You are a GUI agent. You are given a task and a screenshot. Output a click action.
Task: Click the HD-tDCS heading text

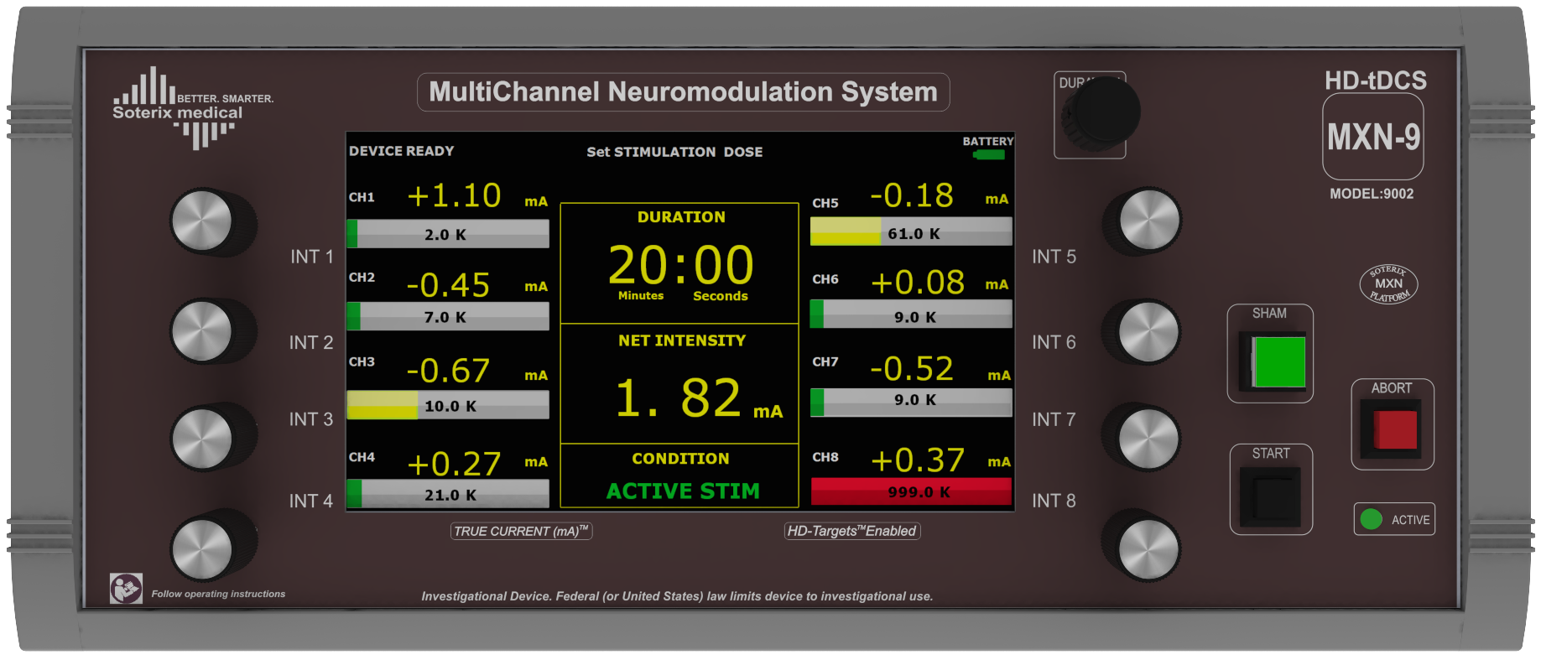(x=1375, y=81)
